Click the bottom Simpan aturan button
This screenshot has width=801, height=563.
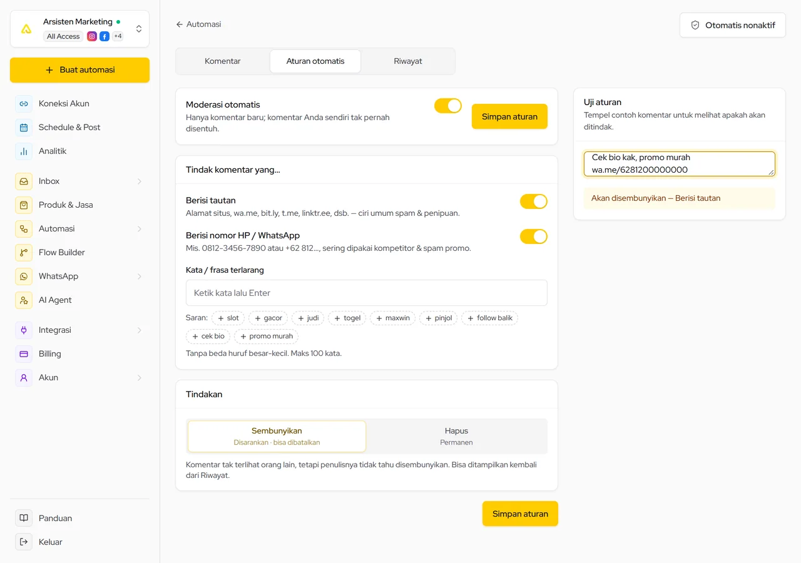[x=520, y=514]
